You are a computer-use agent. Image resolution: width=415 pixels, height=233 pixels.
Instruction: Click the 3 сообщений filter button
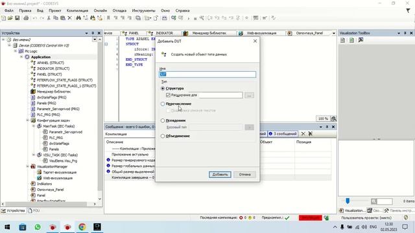coord(283,134)
